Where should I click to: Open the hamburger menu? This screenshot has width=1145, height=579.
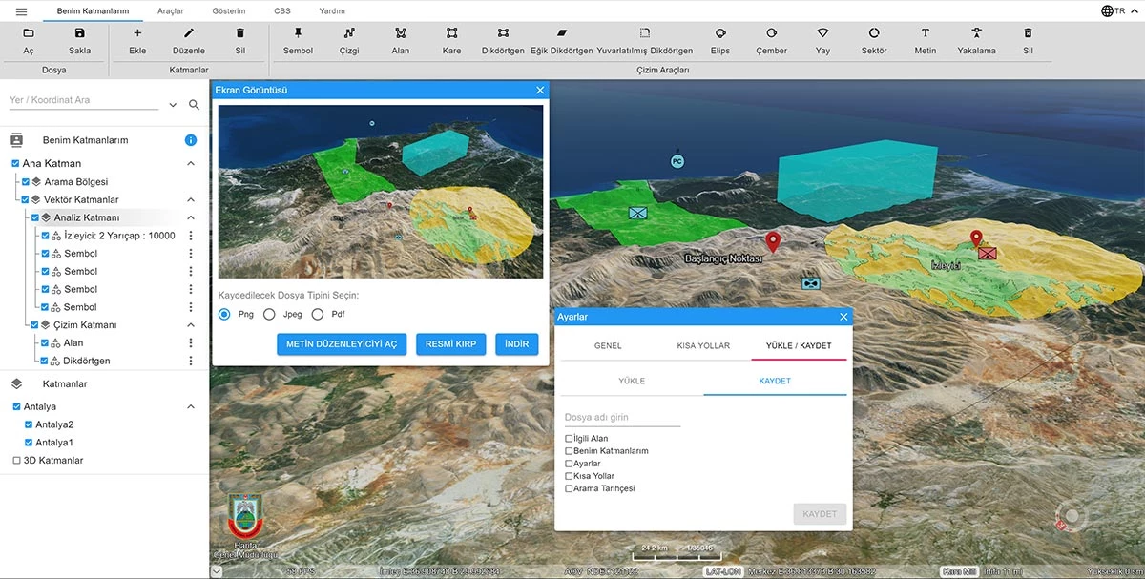tap(21, 11)
